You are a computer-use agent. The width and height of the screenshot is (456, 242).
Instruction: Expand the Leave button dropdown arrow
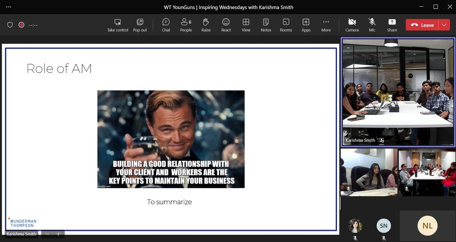point(444,25)
